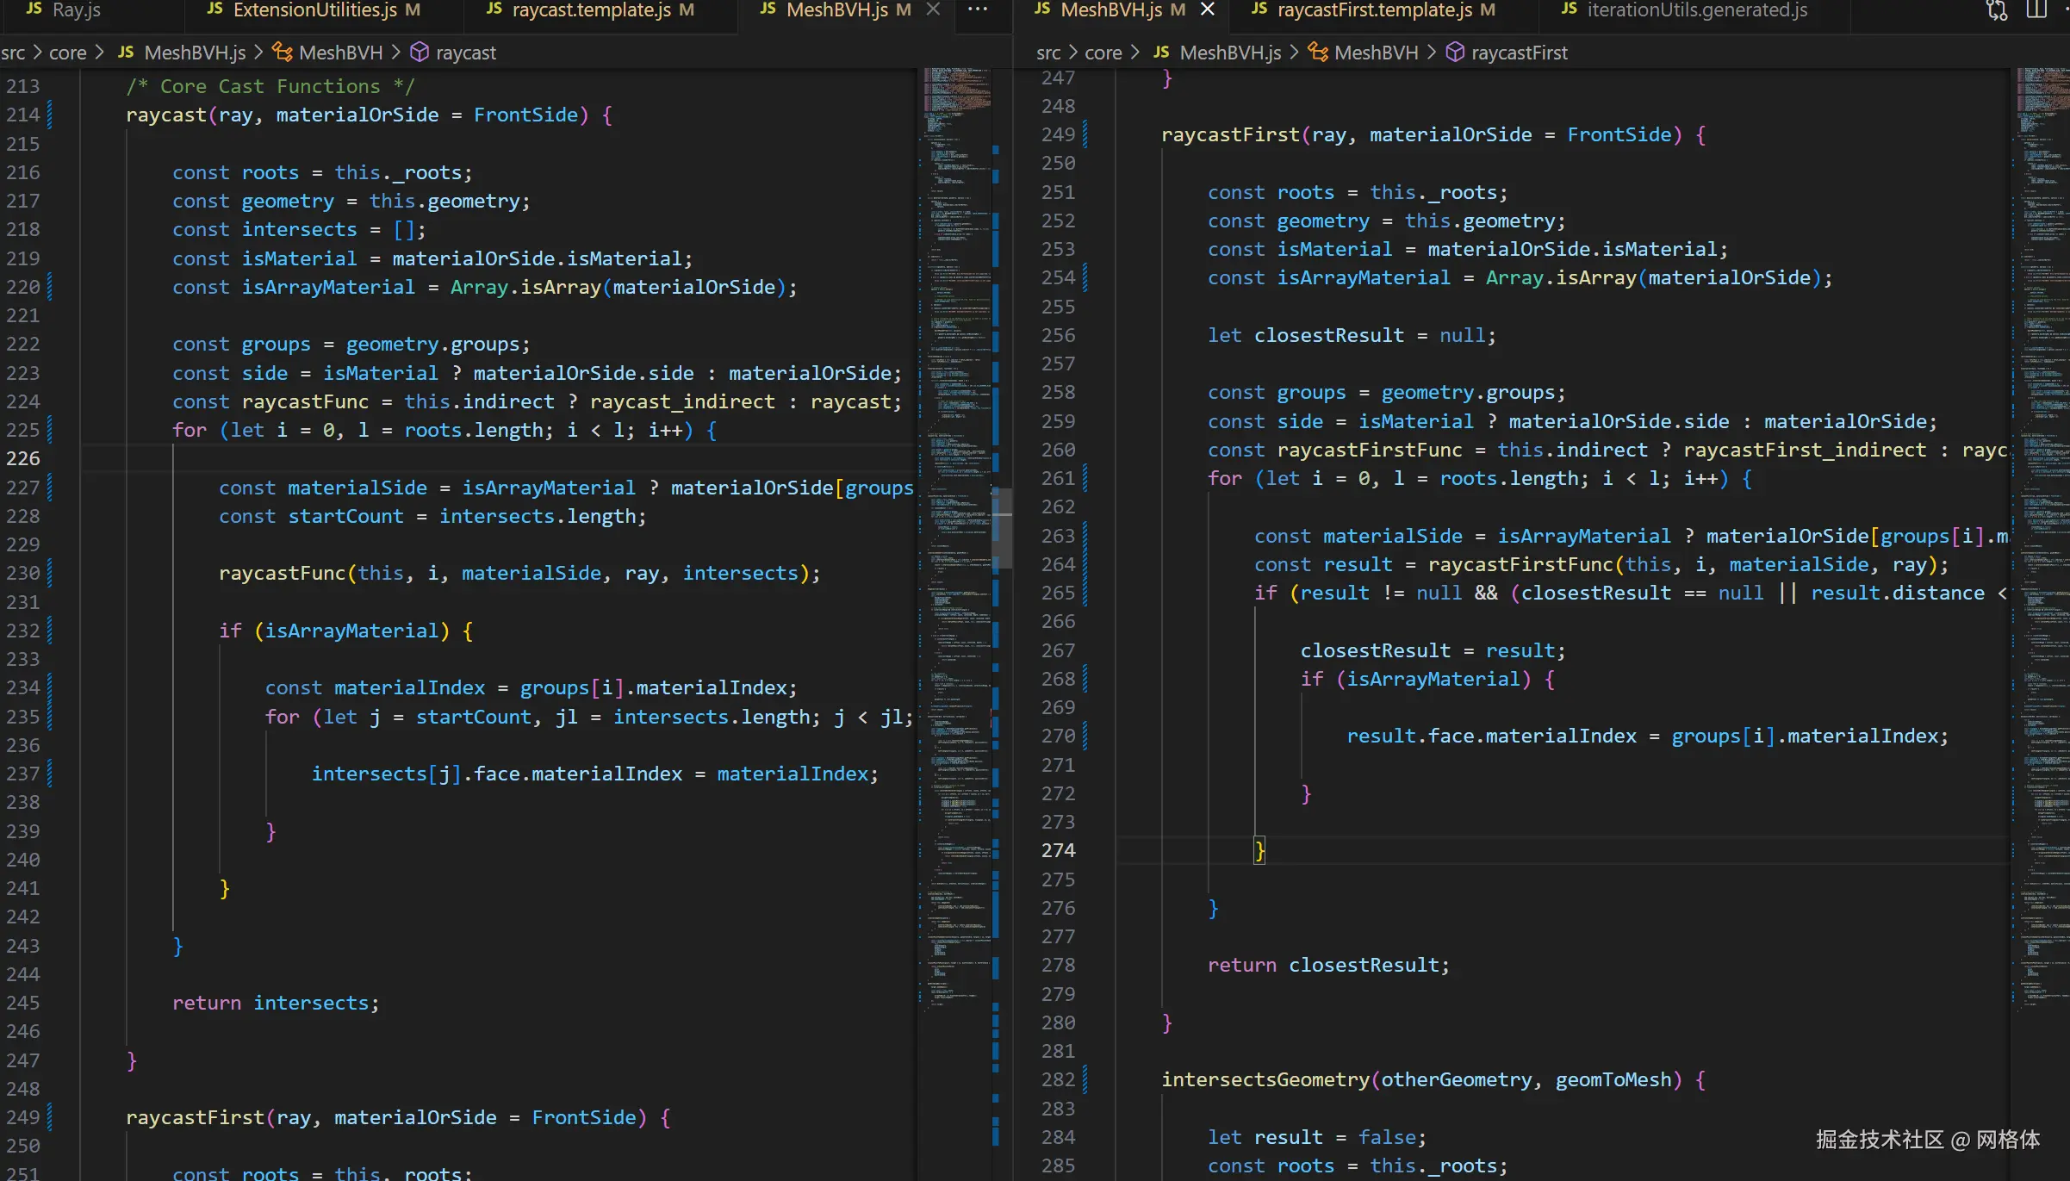Click line number 274 in right editor
The image size is (2070, 1181).
(x=1058, y=850)
